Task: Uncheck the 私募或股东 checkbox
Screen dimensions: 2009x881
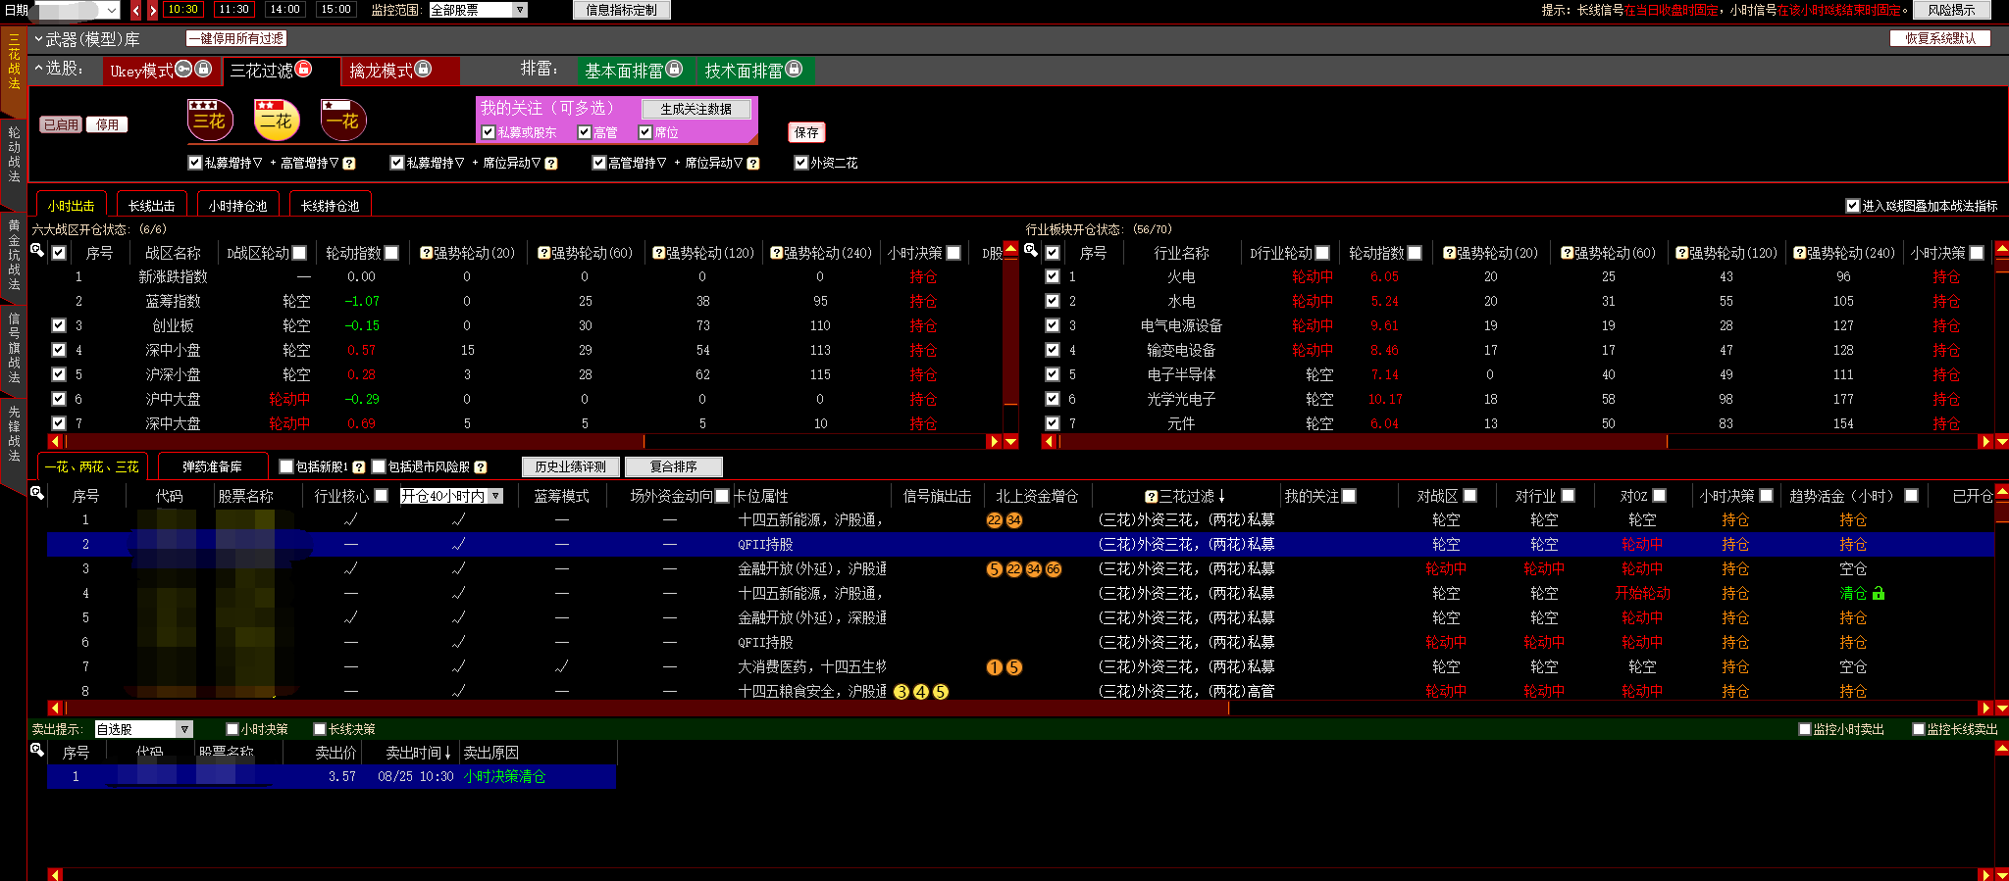Action: [x=489, y=132]
